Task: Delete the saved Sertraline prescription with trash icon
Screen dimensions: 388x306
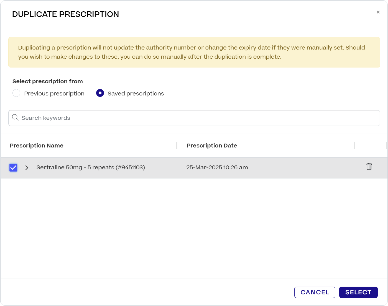Action: point(369,167)
